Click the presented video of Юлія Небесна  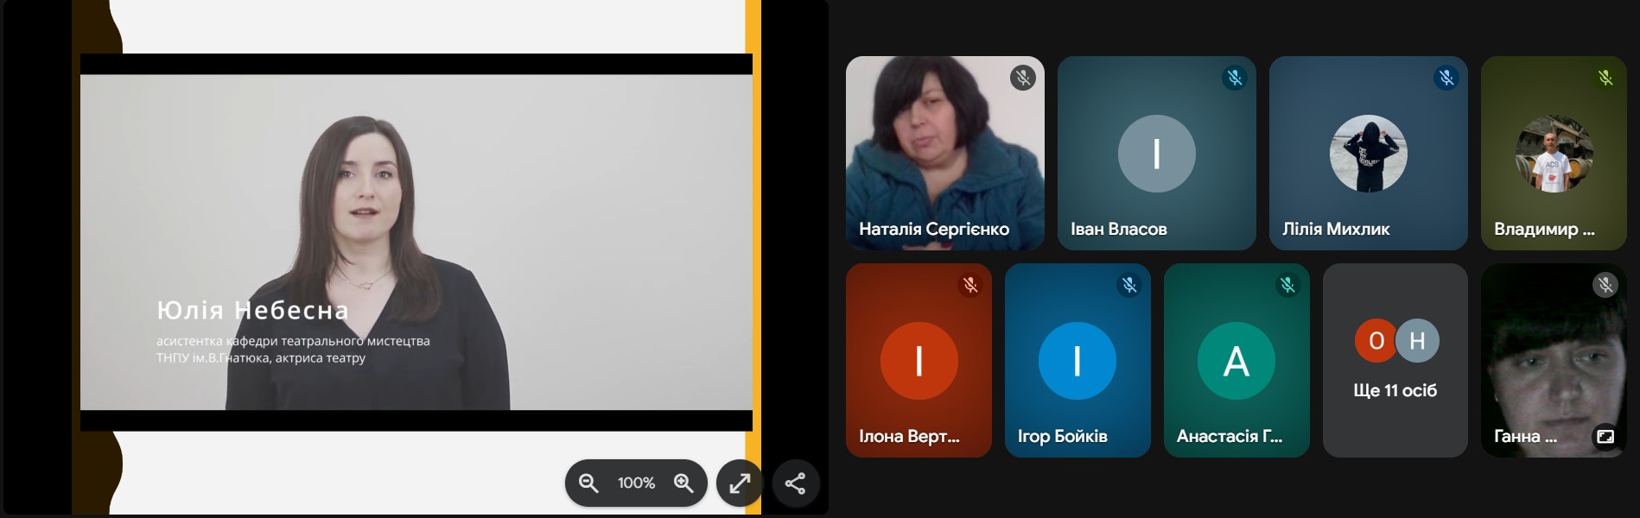(x=416, y=242)
